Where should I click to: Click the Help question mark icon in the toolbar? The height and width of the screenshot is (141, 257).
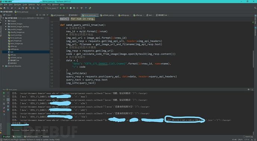85,8
